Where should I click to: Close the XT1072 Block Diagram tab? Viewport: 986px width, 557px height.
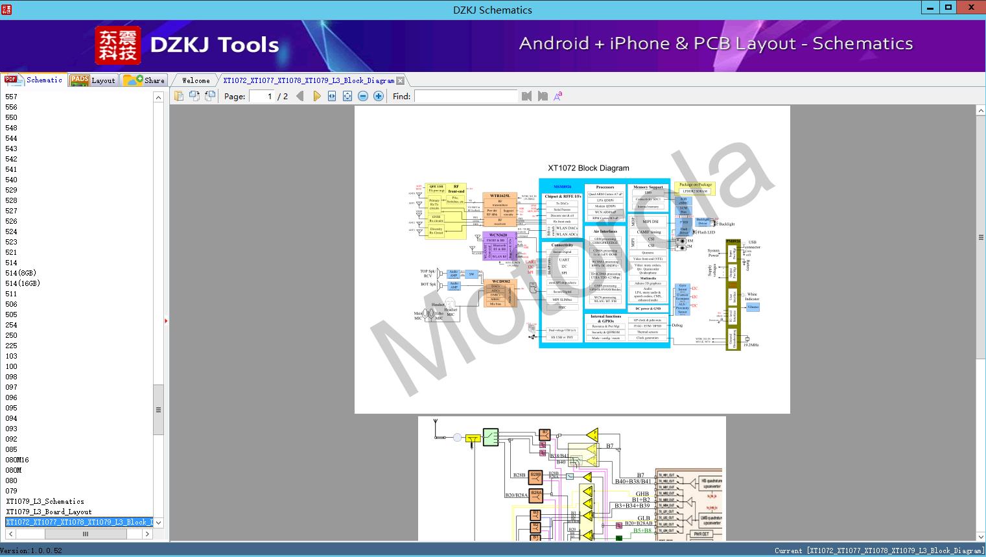(x=401, y=80)
